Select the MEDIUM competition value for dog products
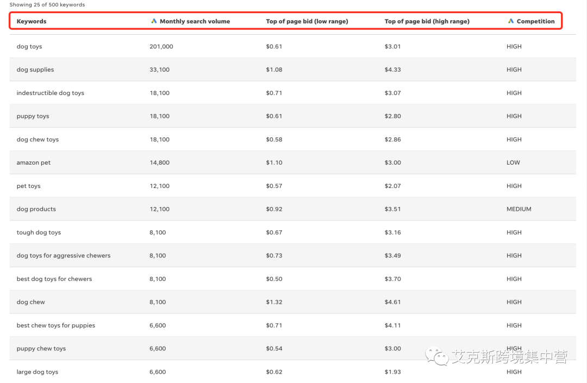The height and width of the screenshot is (383, 587). (519, 209)
